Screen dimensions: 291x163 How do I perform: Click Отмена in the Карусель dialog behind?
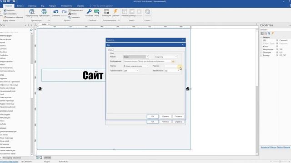166,122
